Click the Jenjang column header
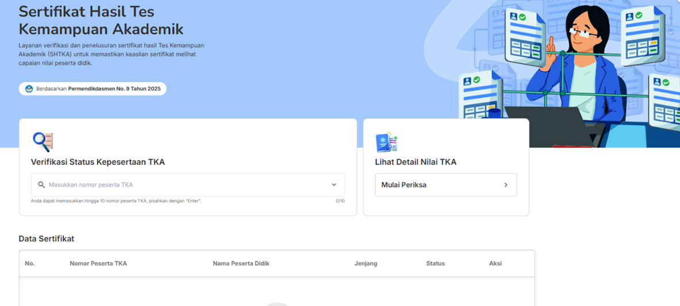 tap(366, 264)
